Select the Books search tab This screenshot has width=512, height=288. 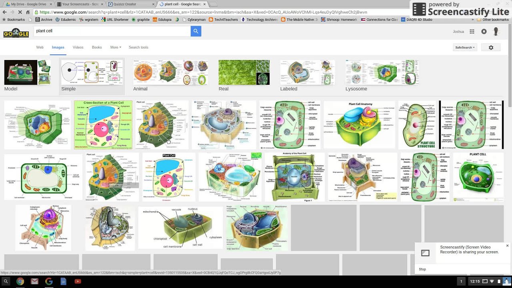tap(97, 47)
